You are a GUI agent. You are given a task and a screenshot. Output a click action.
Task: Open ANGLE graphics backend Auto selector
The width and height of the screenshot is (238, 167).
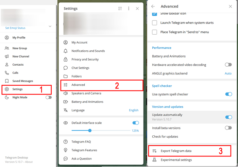[x=228, y=73]
